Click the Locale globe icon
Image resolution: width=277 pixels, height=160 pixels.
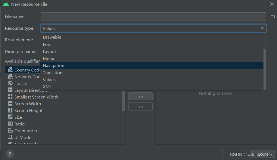(x=10, y=83)
